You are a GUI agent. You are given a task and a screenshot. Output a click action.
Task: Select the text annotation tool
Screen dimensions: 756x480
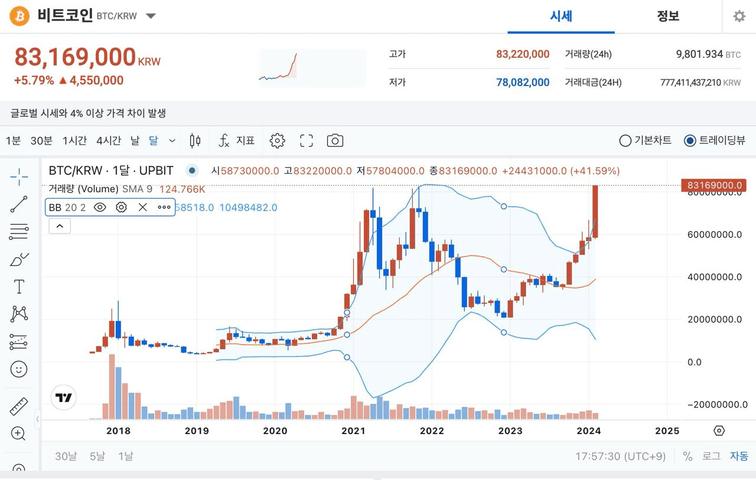coord(19,287)
